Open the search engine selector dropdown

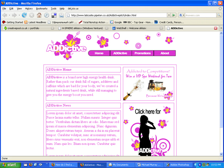click(182, 15)
